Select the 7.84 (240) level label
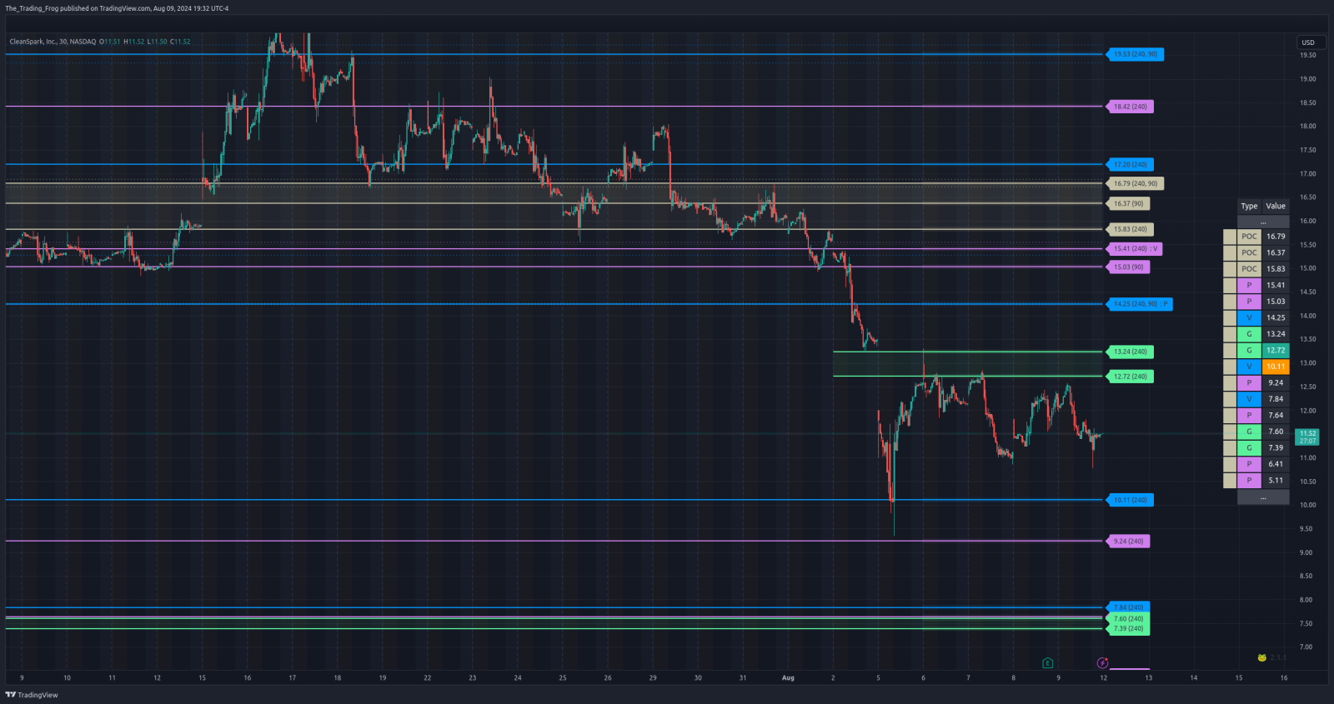This screenshot has height=704, width=1334. coord(1128,607)
